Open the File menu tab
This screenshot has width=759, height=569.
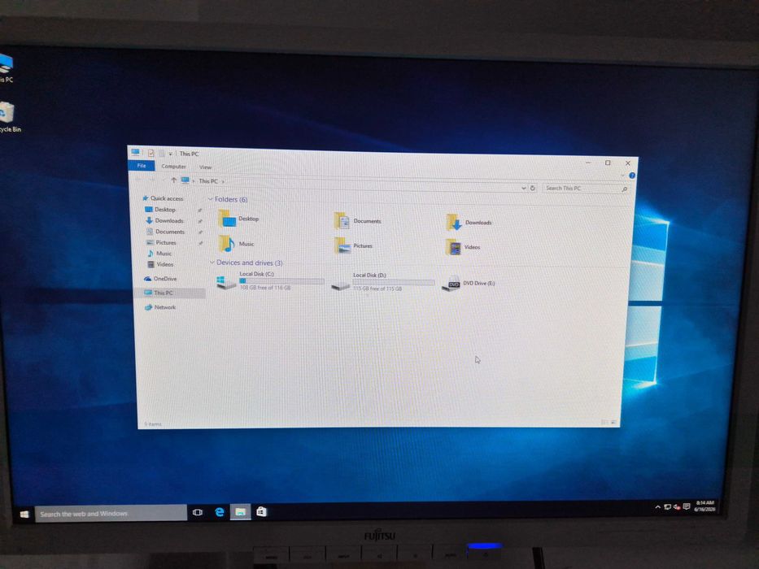(x=142, y=166)
